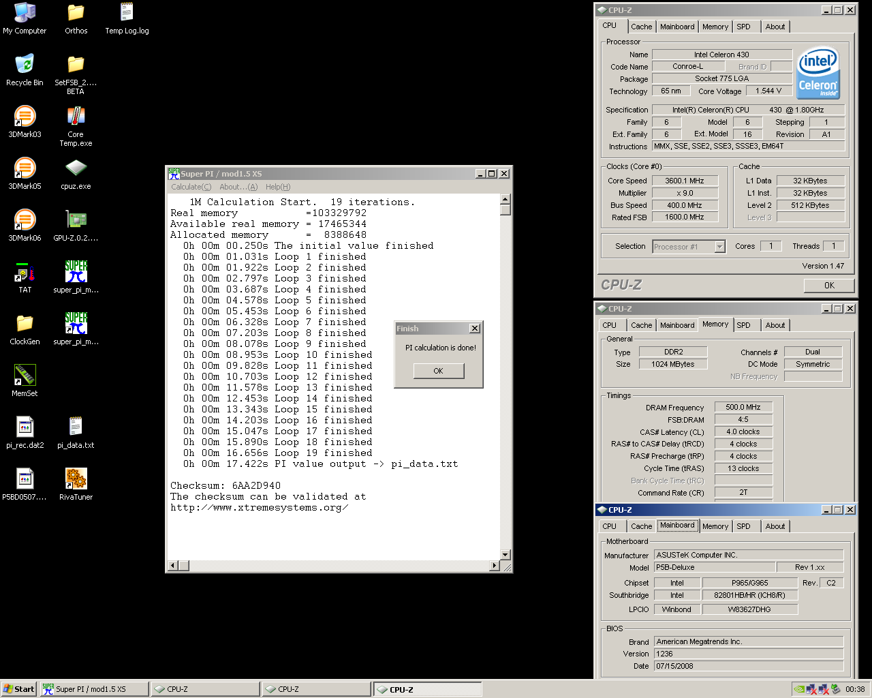This screenshot has height=698, width=872.
Task: Launch cpuz.exe from the desktop
Action: (76, 174)
